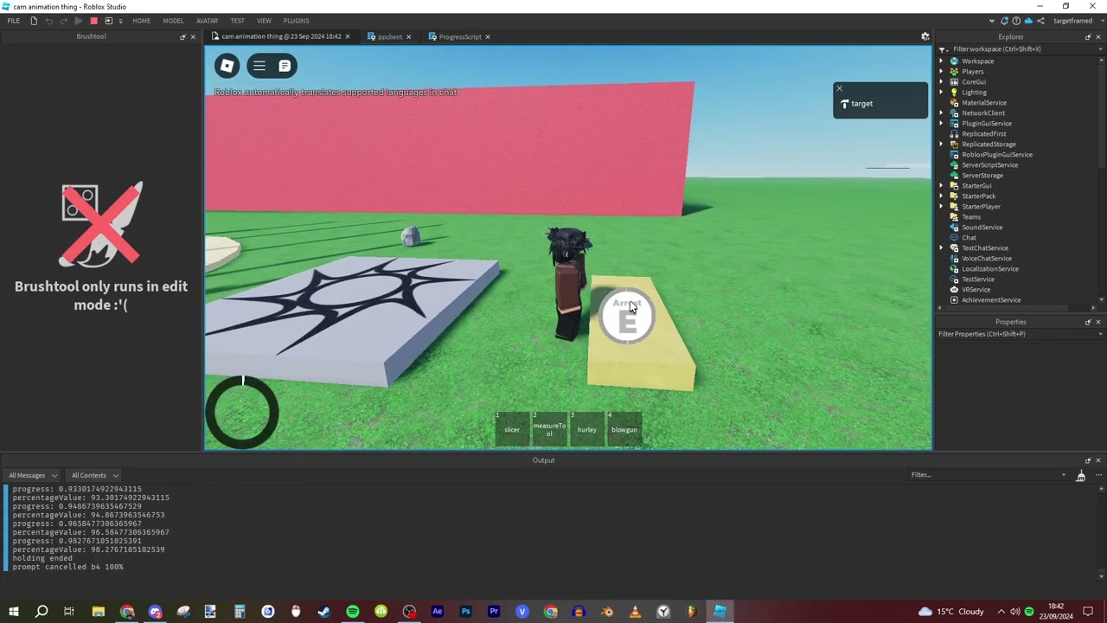Open the Help question mark icon
The height and width of the screenshot is (623, 1107).
point(1016,21)
